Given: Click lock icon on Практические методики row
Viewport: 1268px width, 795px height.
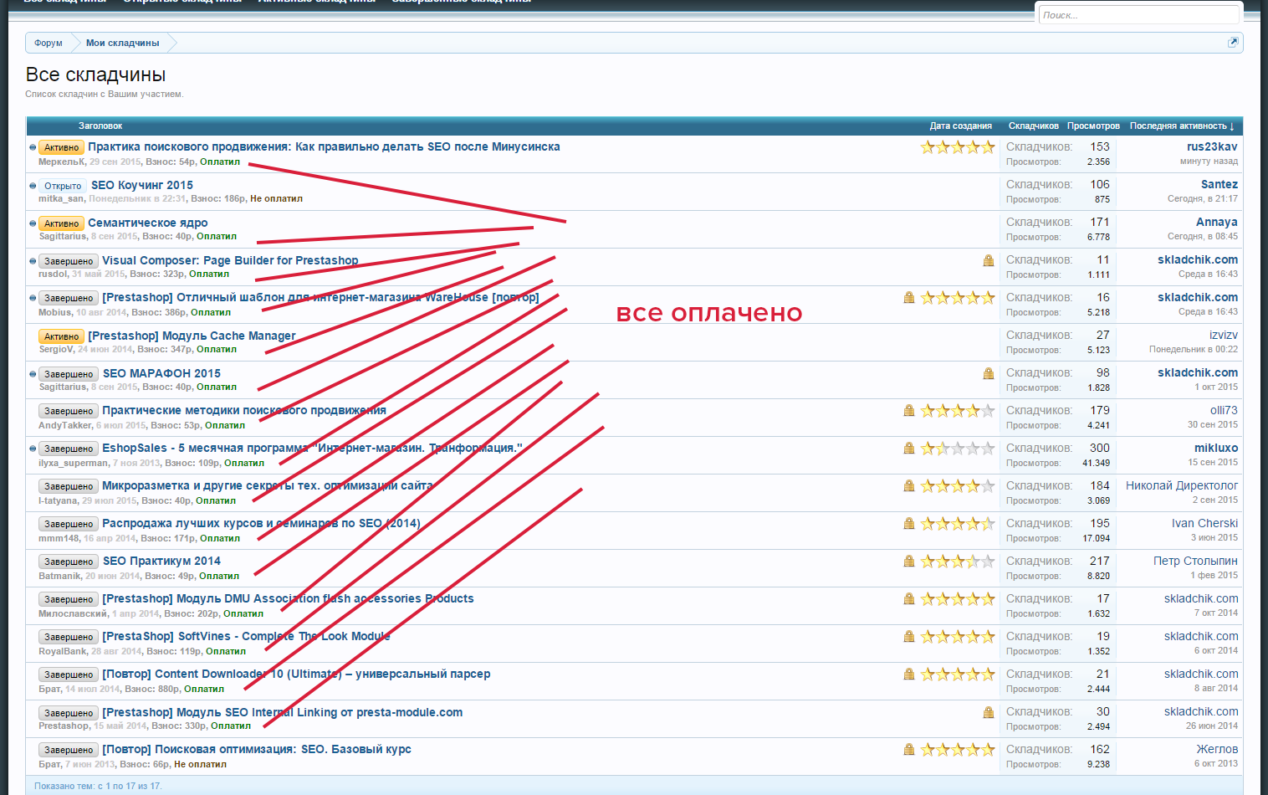Looking at the screenshot, I should click(x=909, y=410).
